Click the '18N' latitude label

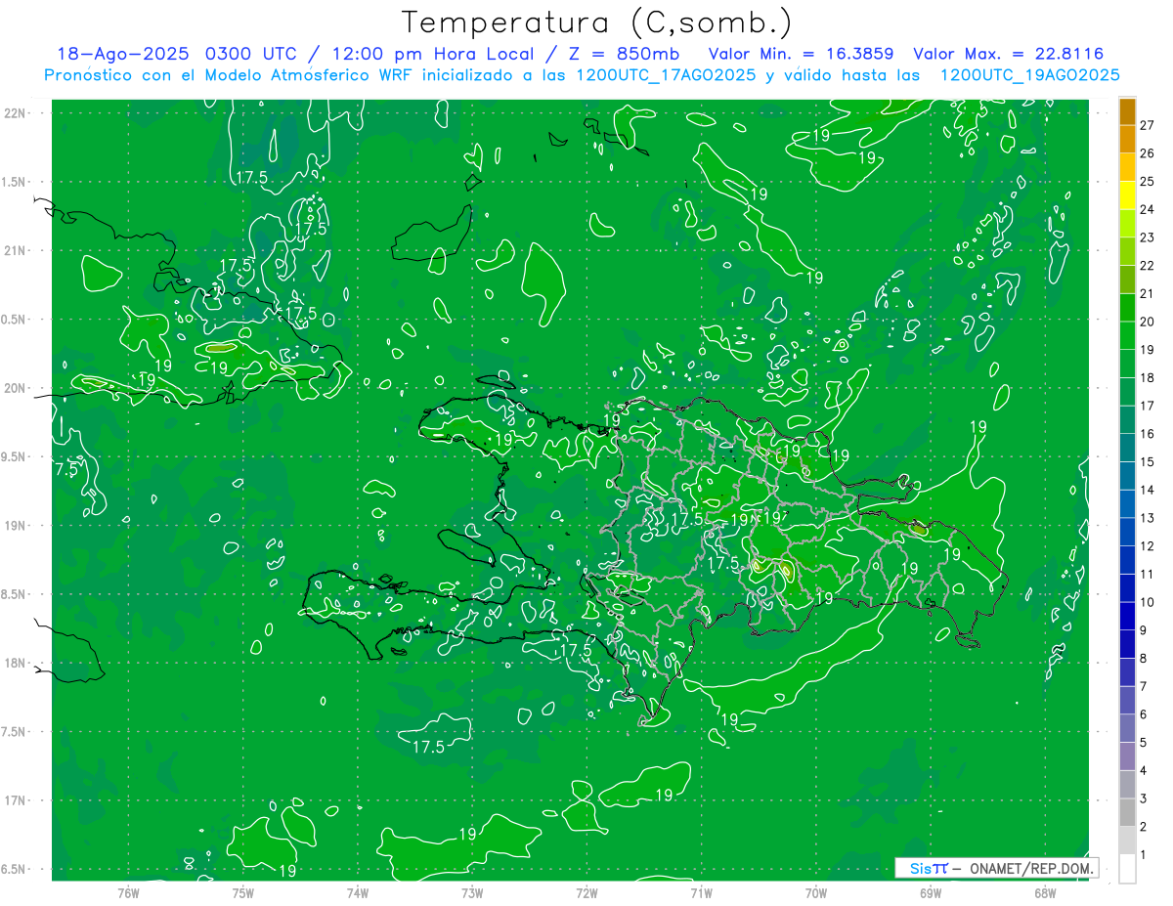pos(17,664)
